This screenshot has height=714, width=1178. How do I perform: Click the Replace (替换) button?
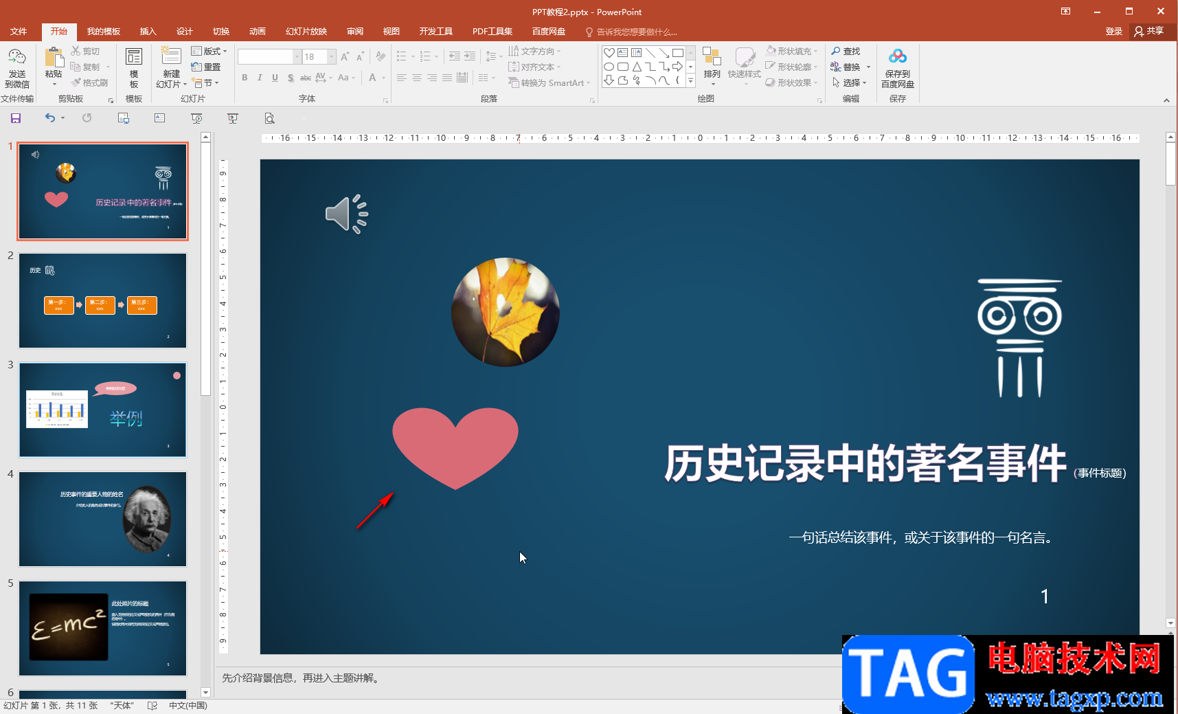846,67
